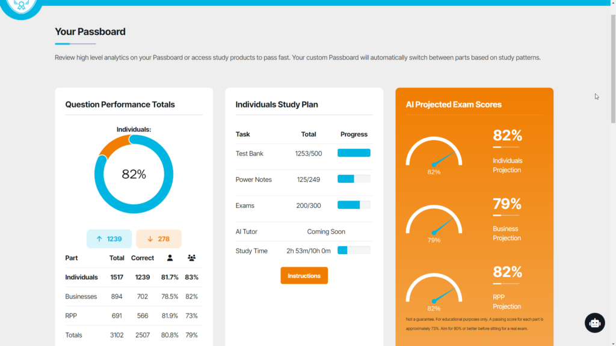Open the Test Bank task

pyautogui.click(x=249, y=154)
